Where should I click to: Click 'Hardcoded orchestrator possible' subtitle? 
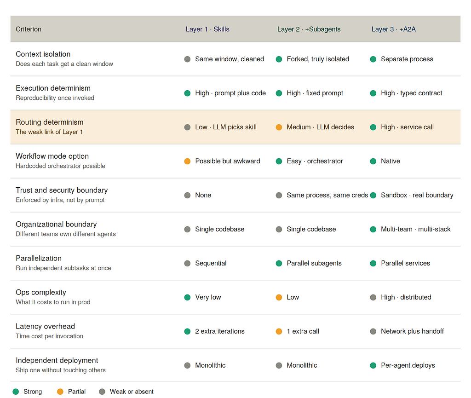click(x=60, y=166)
